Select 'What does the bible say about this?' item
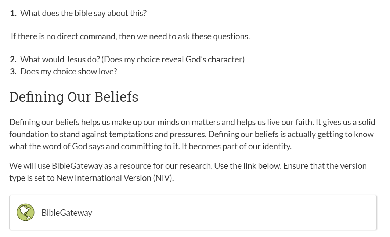The image size is (390, 237). coord(83,13)
